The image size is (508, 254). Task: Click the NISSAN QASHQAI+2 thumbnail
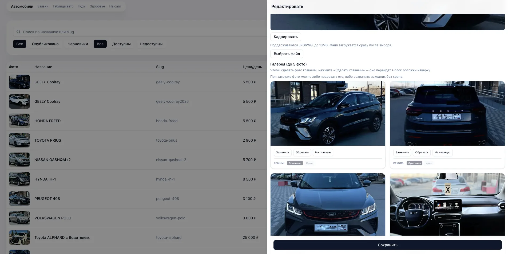(19, 160)
